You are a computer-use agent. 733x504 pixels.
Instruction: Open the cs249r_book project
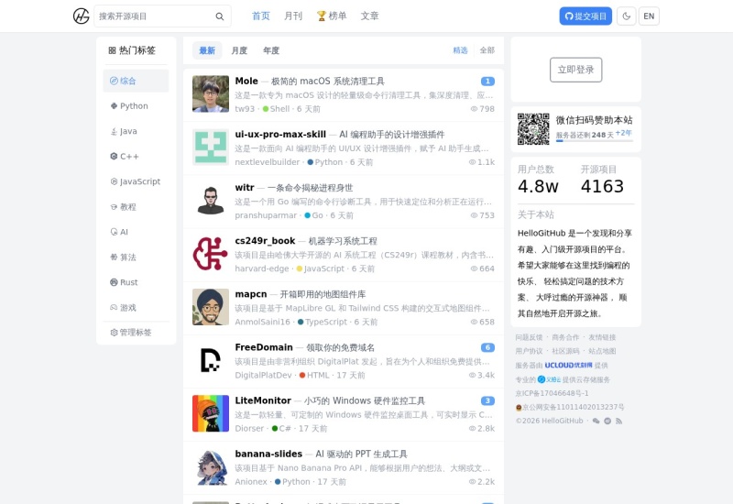265,241
